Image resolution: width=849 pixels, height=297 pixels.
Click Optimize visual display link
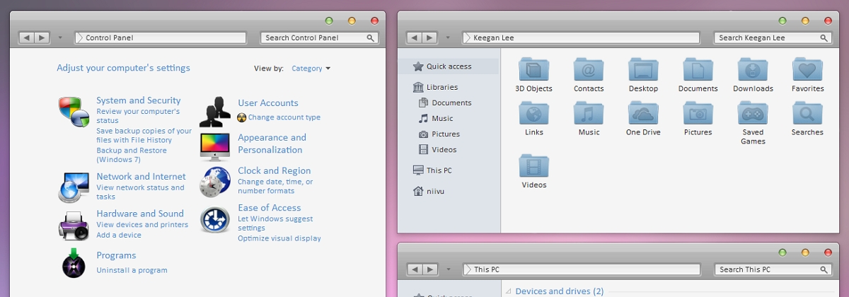point(279,238)
